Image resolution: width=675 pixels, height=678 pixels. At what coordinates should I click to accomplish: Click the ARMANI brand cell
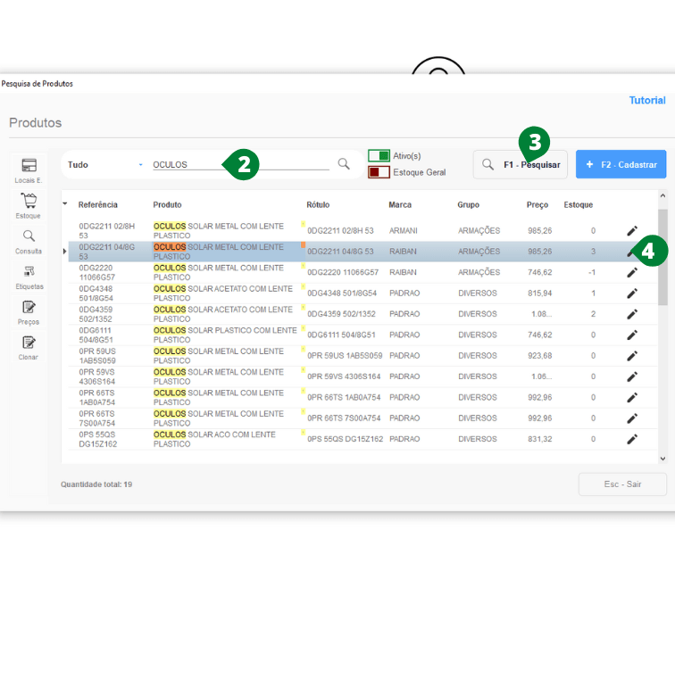click(404, 231)
